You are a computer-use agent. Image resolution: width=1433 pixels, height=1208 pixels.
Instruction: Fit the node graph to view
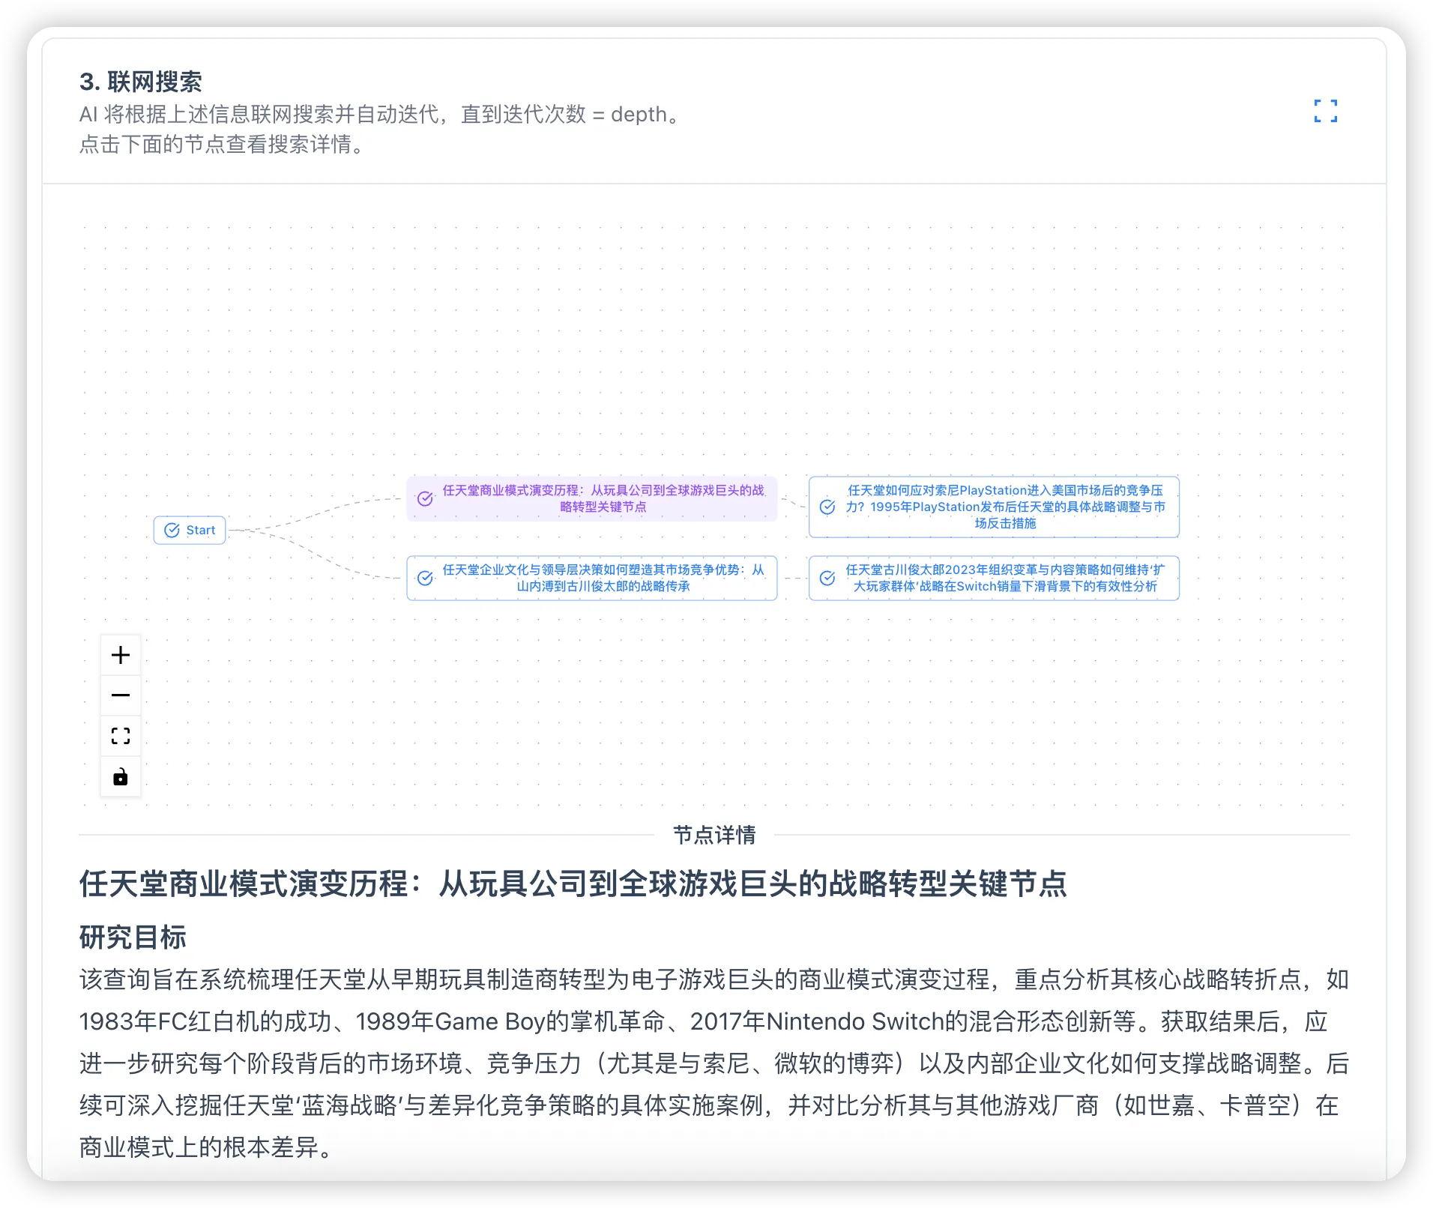(x=121, y=736)
